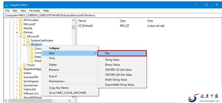Click the Seifert folder icon
This screenshot has width=222, height=103.
[x=21, y=73]
